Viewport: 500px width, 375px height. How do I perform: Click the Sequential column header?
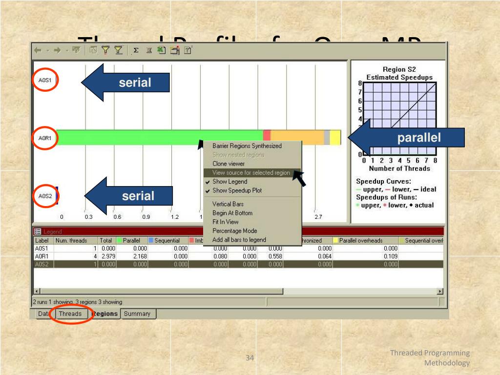tap(168, 240)
